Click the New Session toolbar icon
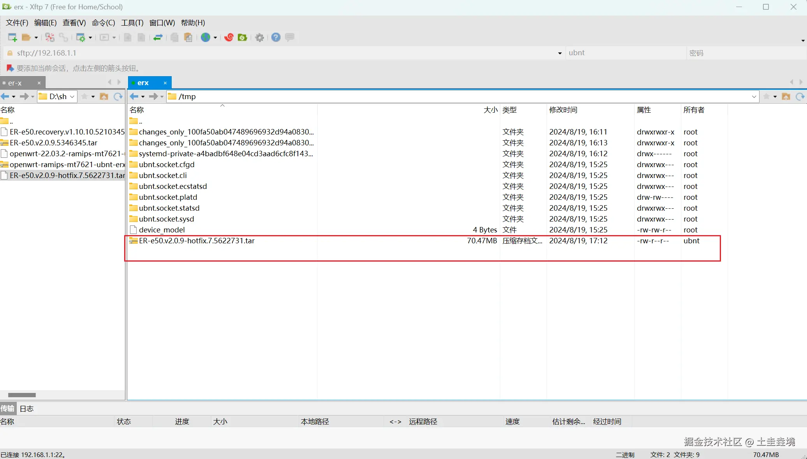Screen dimensions: 807x459 coord(12,37)
